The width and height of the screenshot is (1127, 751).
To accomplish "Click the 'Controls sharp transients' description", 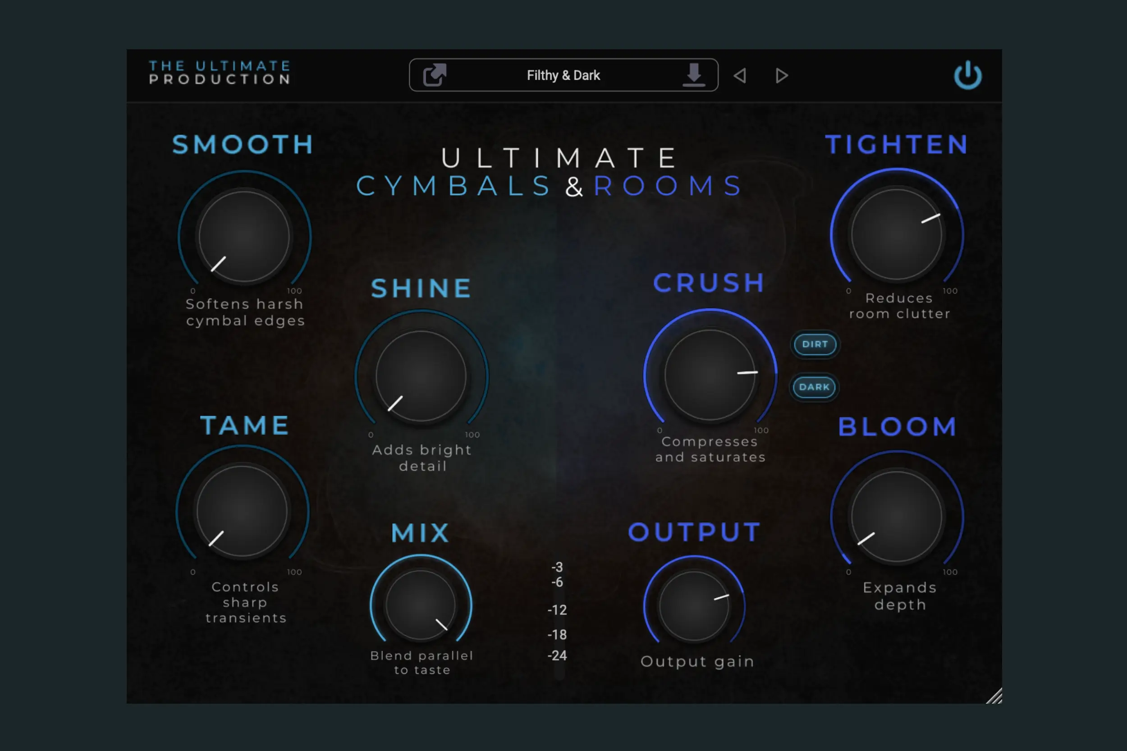I will click(x=246, y=602).
